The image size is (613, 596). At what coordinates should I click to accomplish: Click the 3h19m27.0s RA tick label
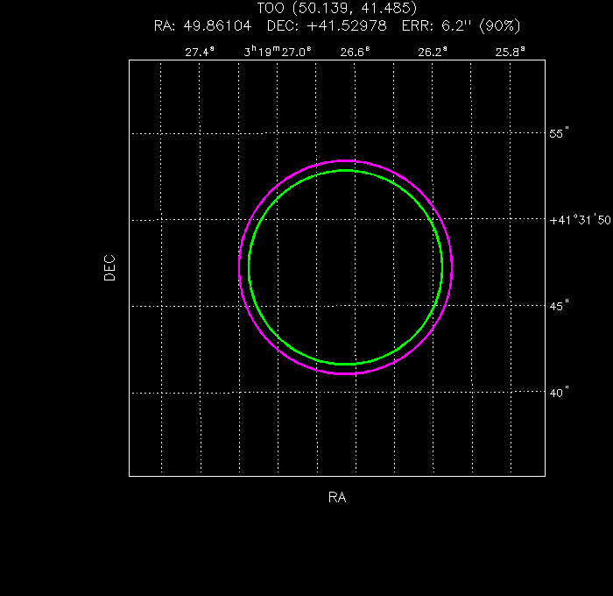278,52
